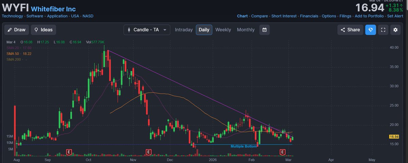Click the 8.38% percent change value
Viewport: 408px width, 163px height.
coord(396,10)
